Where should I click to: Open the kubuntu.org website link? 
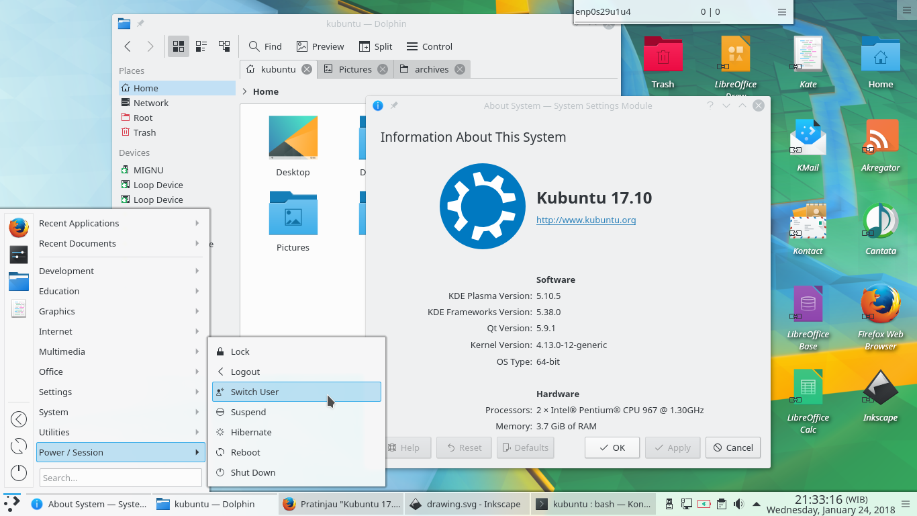coord(586,220)
